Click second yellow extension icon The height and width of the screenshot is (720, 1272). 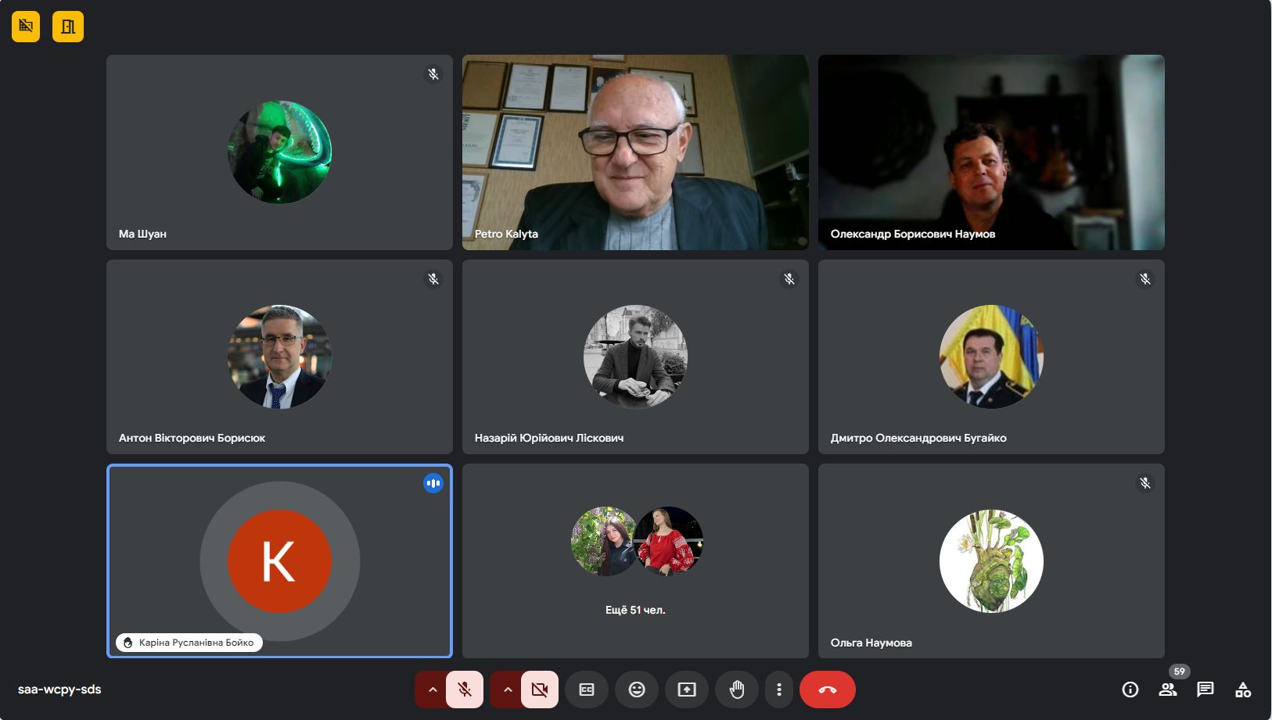point(68,27)
